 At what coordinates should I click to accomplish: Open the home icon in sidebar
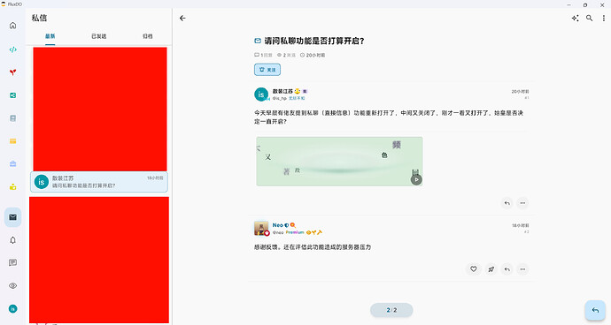point(13,26)
